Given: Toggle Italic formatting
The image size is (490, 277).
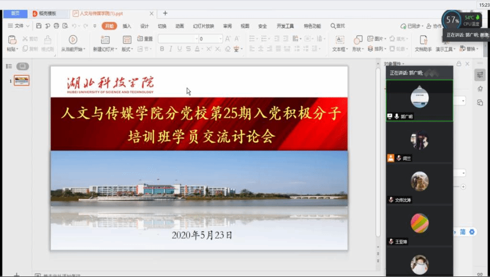Looking at the screenshot, I should click(171, 49).
